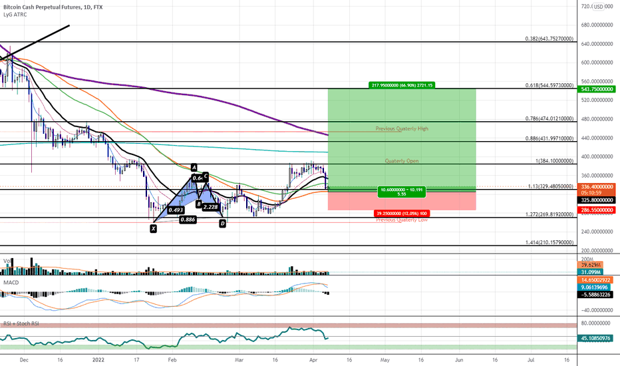Image resolution: width=620 pixels, height=366 pixels.
Task: Select the 0.618(544.59730000) Fibonacci label
Action: pyautogui.click(x=549, y=85)
